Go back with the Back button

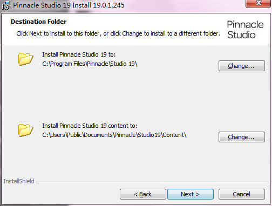click(143, 194)
